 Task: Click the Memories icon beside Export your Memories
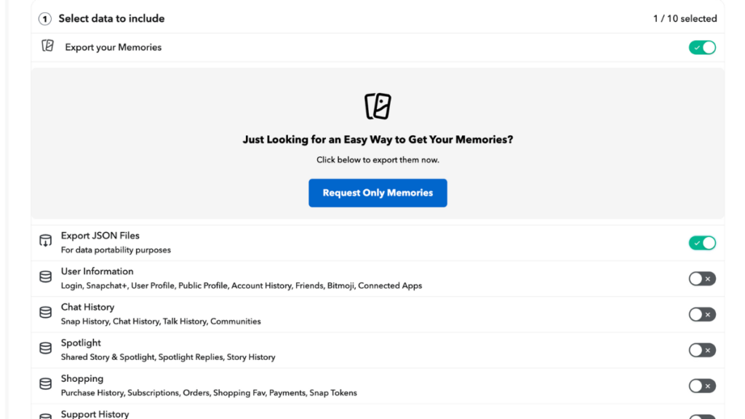pos(48,47)
